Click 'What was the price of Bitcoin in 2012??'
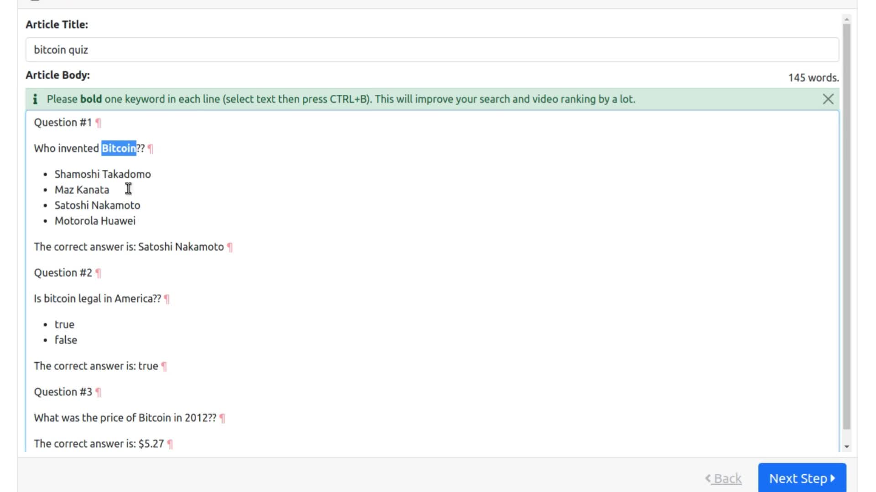Screen dimensions: 876x492 [125, 418]
